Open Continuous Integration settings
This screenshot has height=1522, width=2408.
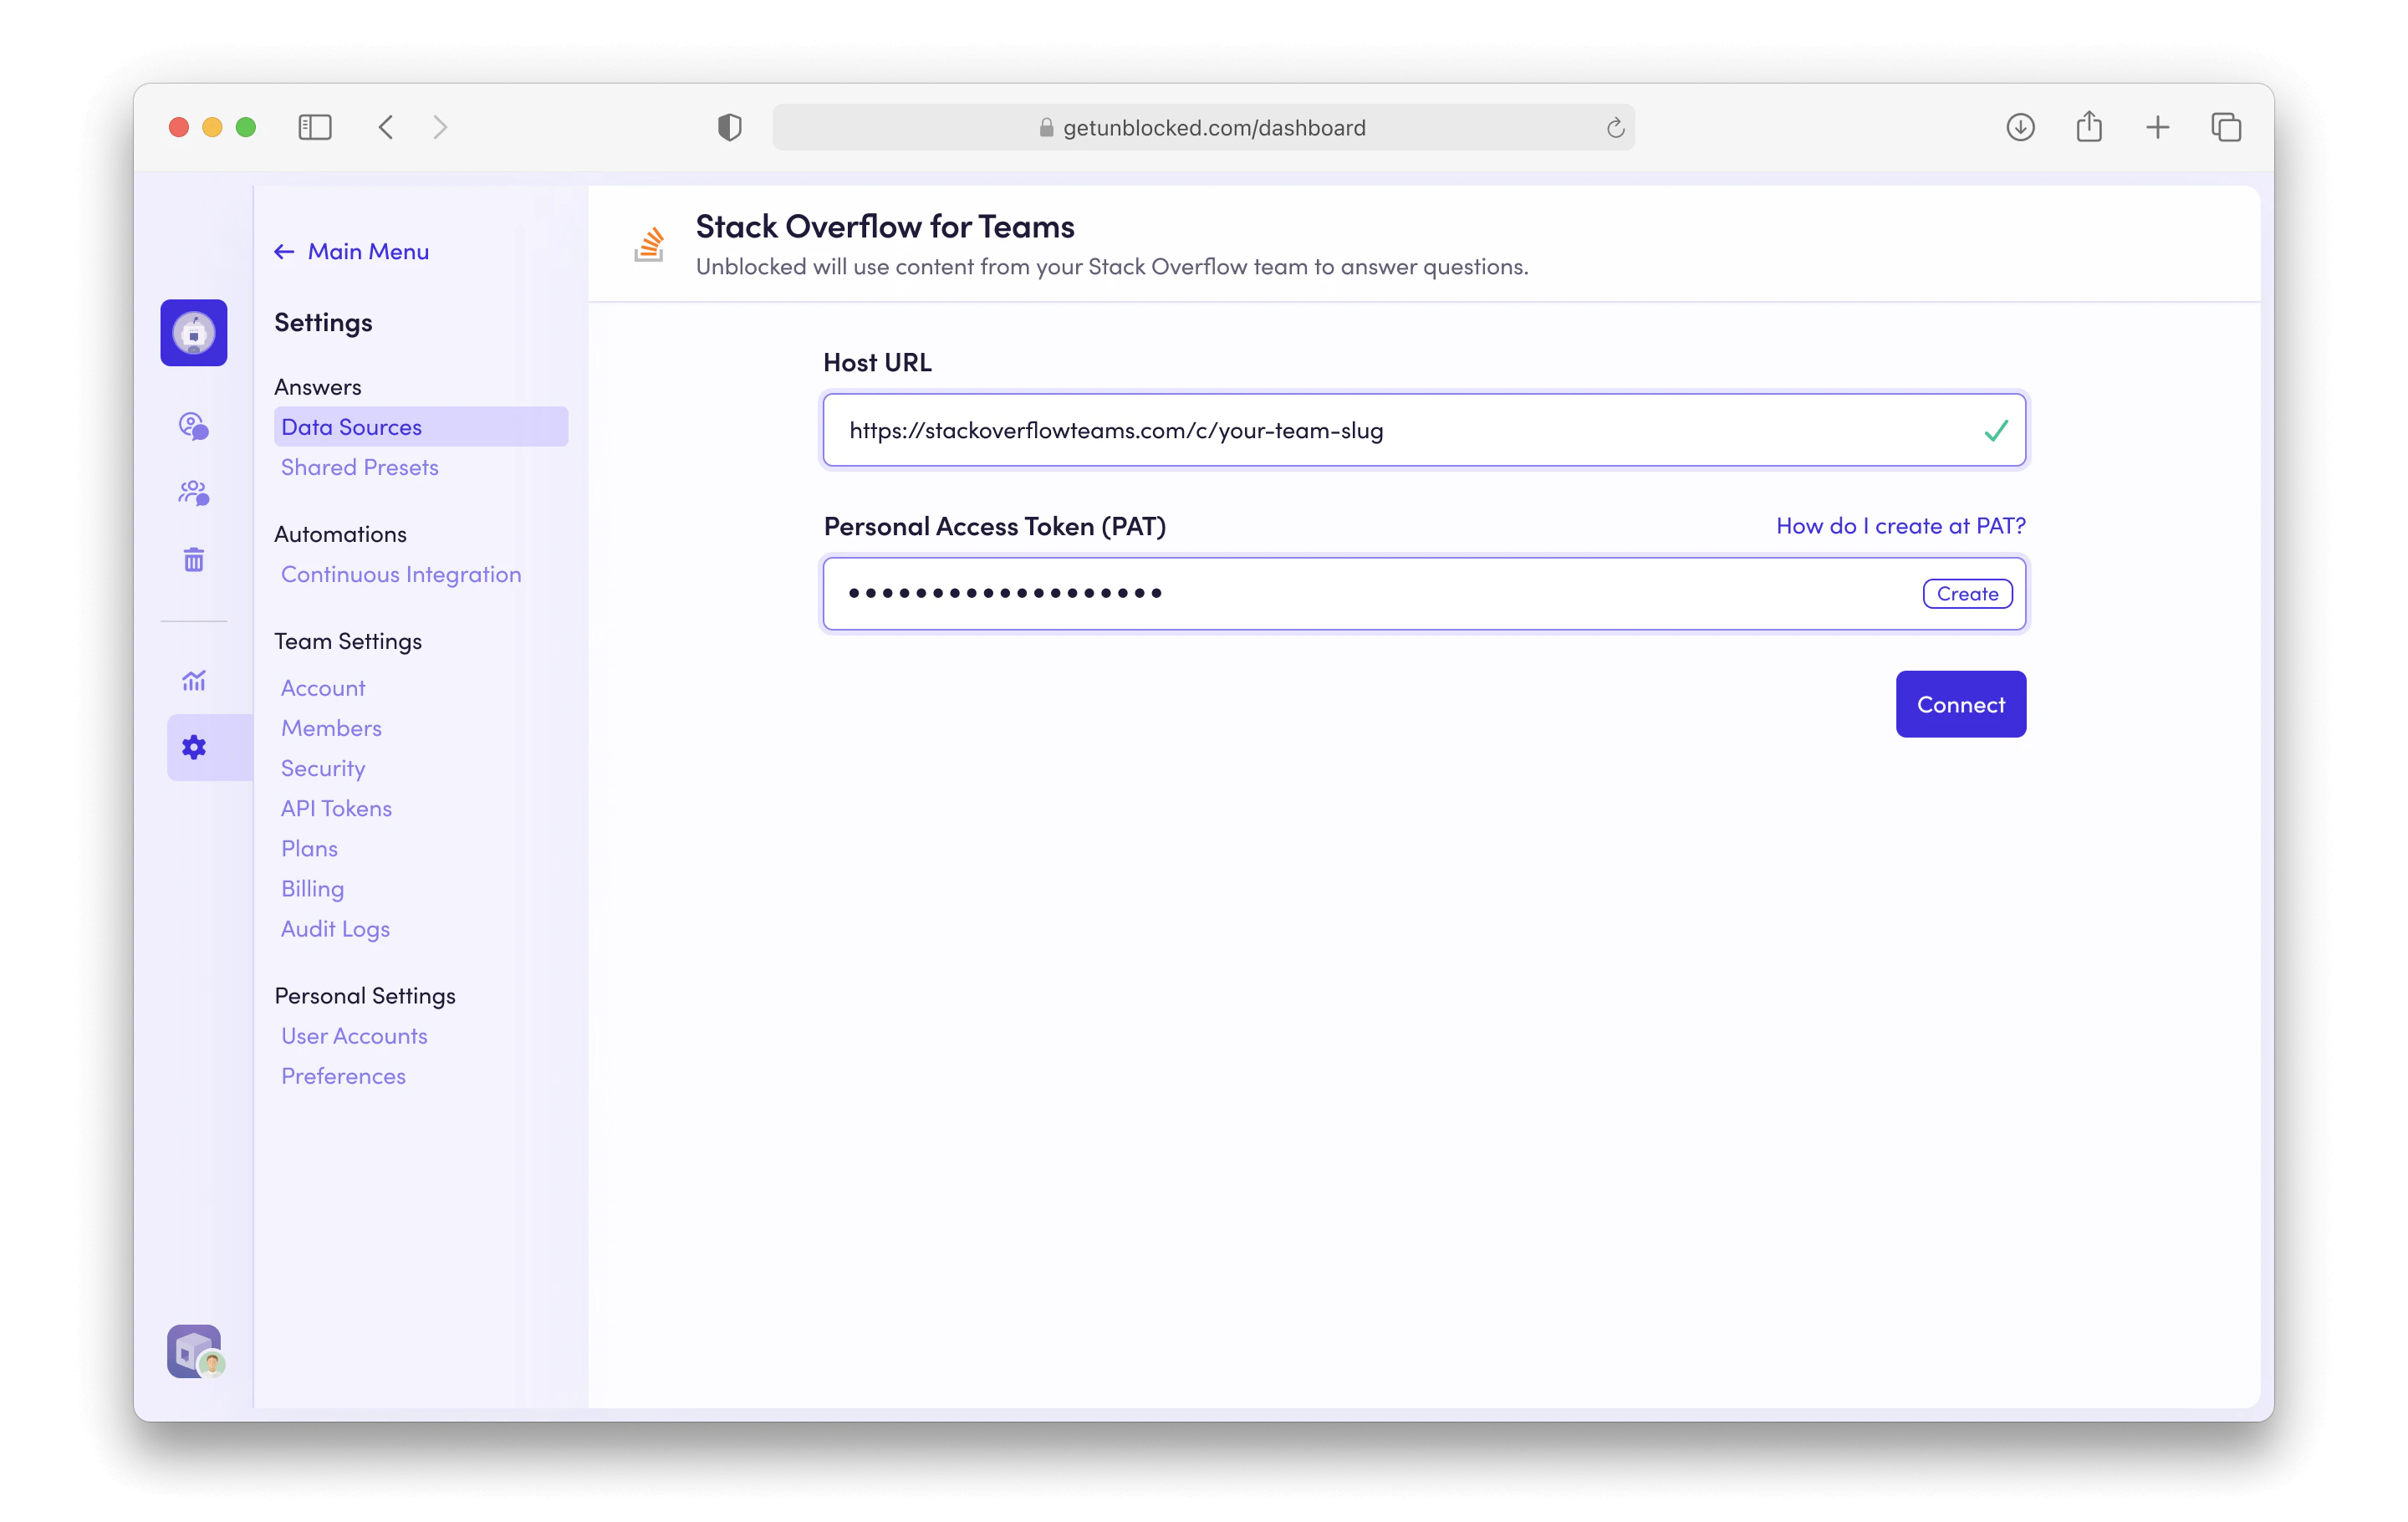click(x=401, y=574)
